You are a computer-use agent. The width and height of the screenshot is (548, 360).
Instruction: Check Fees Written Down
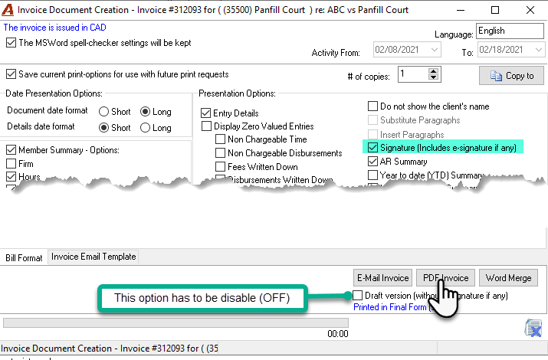pos(220,166)
